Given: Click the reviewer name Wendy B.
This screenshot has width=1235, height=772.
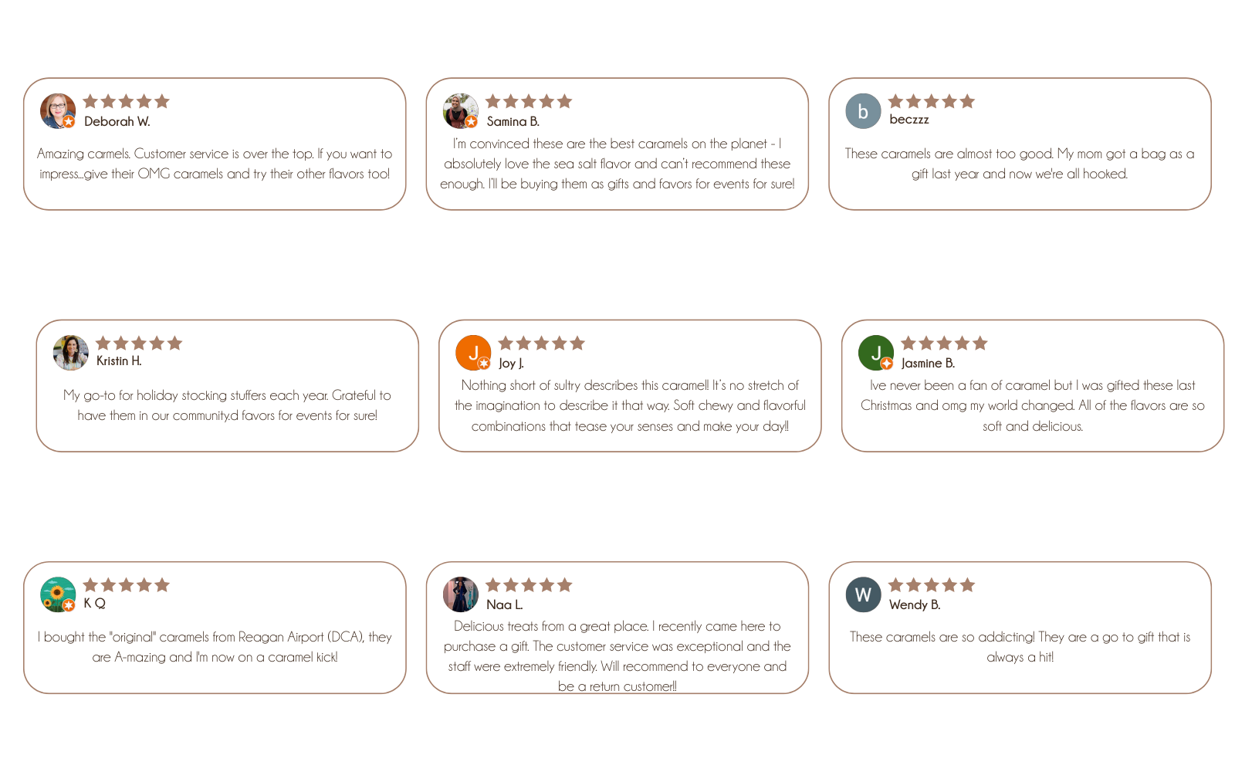Looking at the screenshot, I should pyautogui.click(x=914, y=605).
